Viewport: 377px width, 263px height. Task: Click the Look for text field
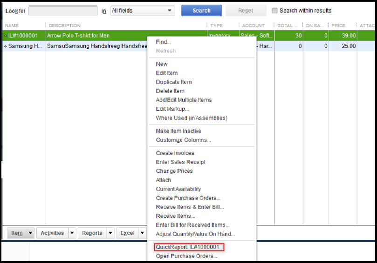click(62, 11)
